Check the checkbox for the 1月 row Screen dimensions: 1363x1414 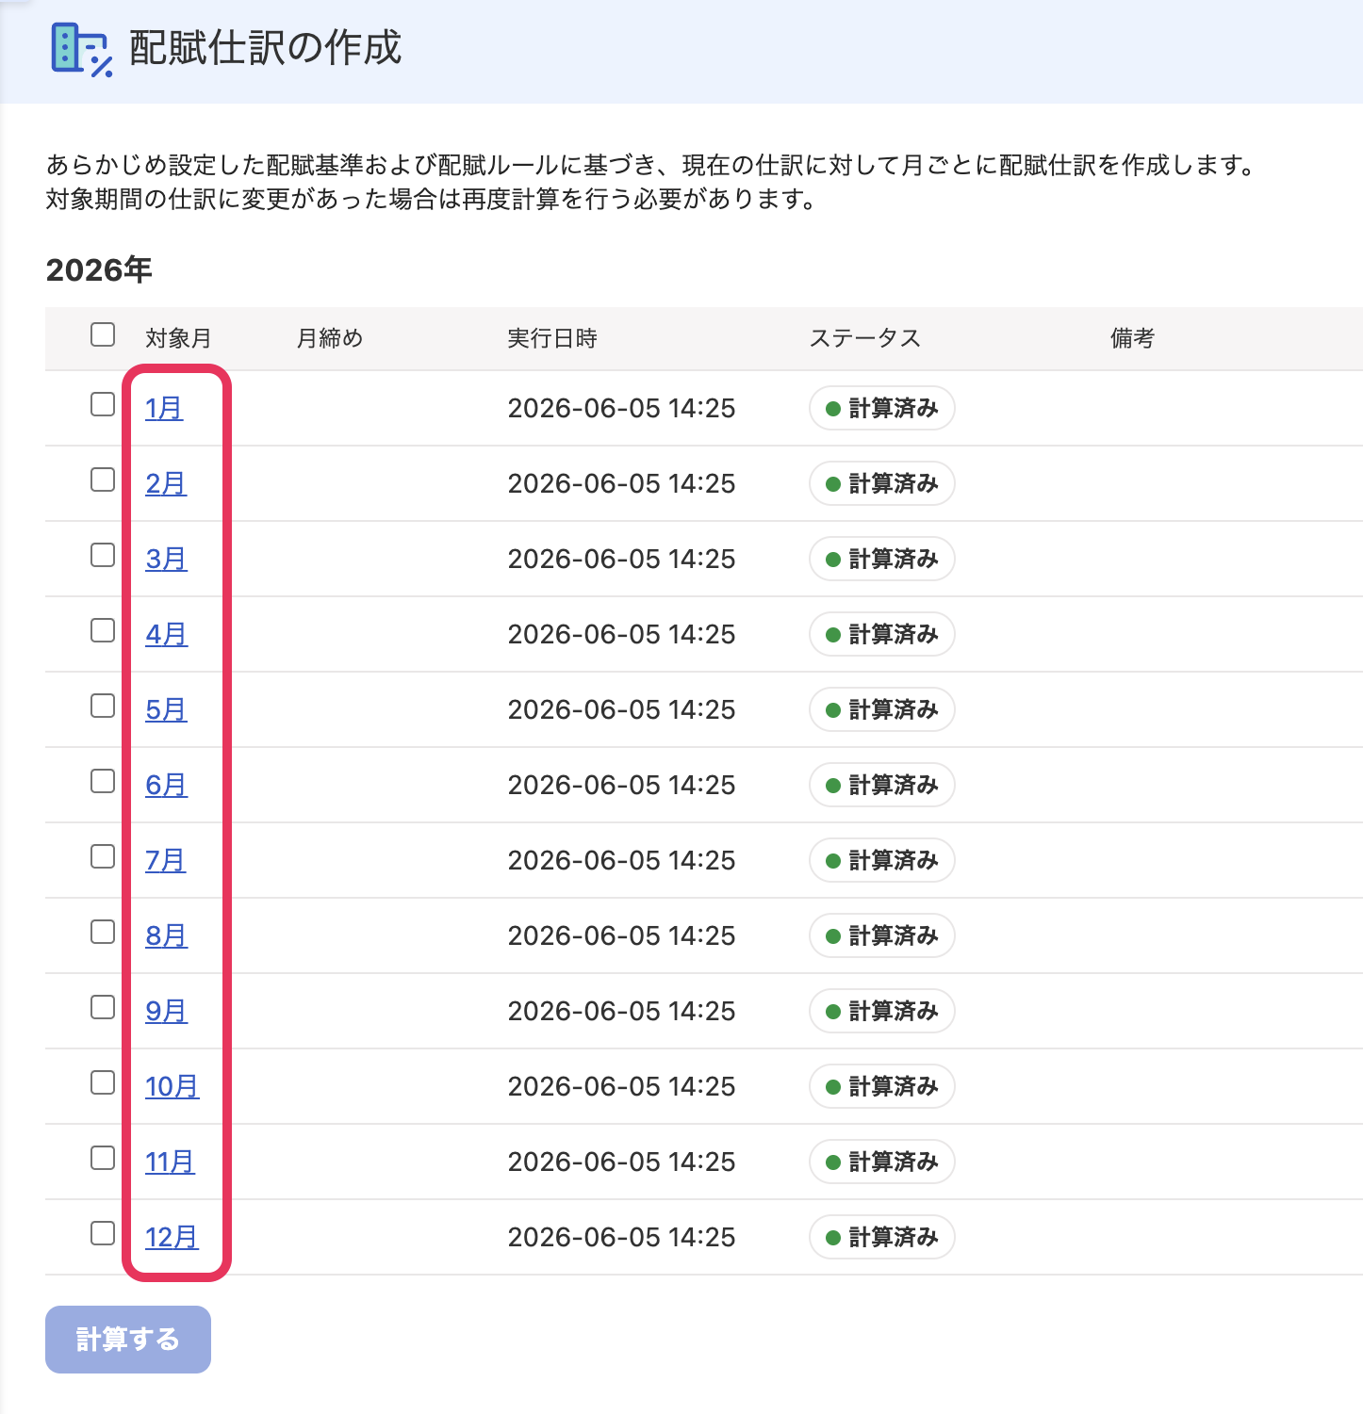pyautogui.click(x=103, y=404)
